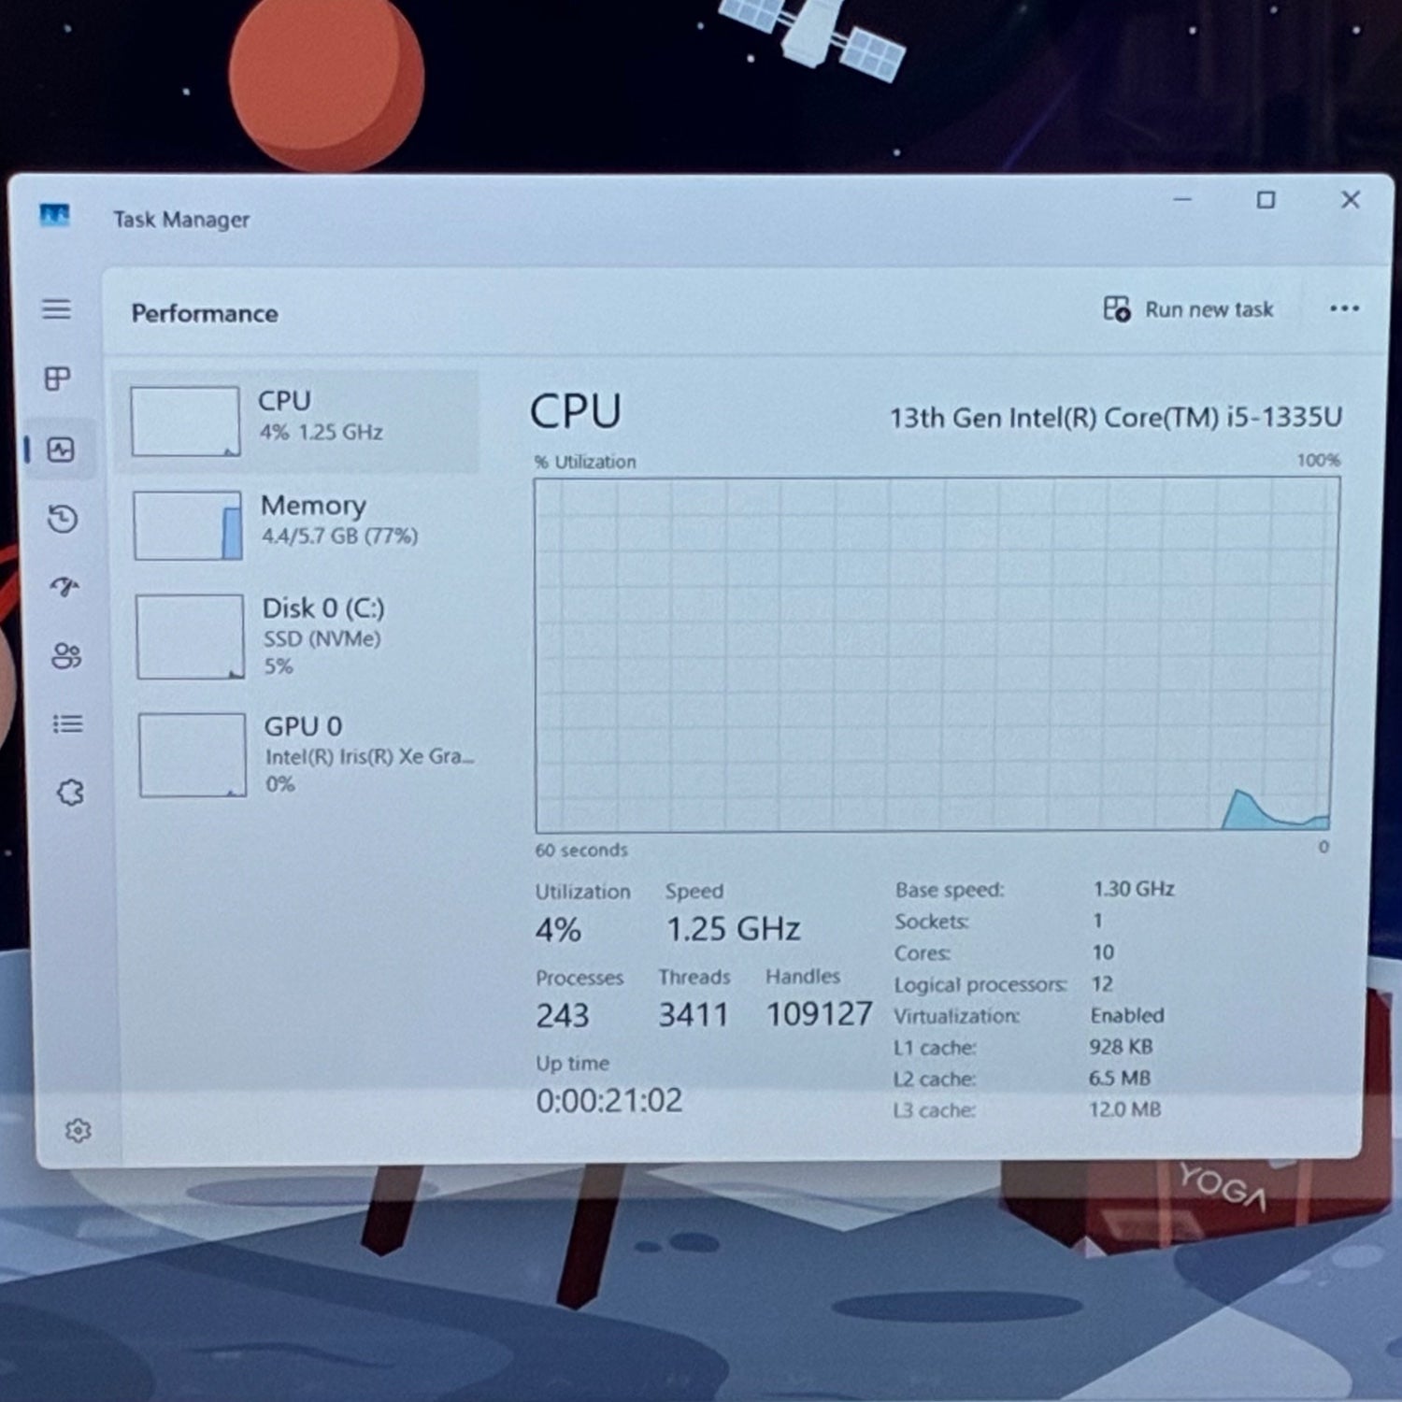Click Run new task button
1402x1402 pixels.
(x=1188, y=309)
